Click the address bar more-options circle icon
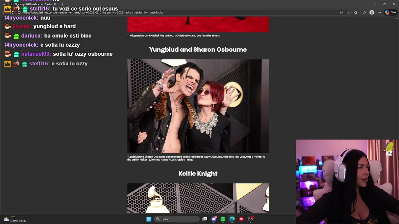399x224 pixels. pos(341,12)
